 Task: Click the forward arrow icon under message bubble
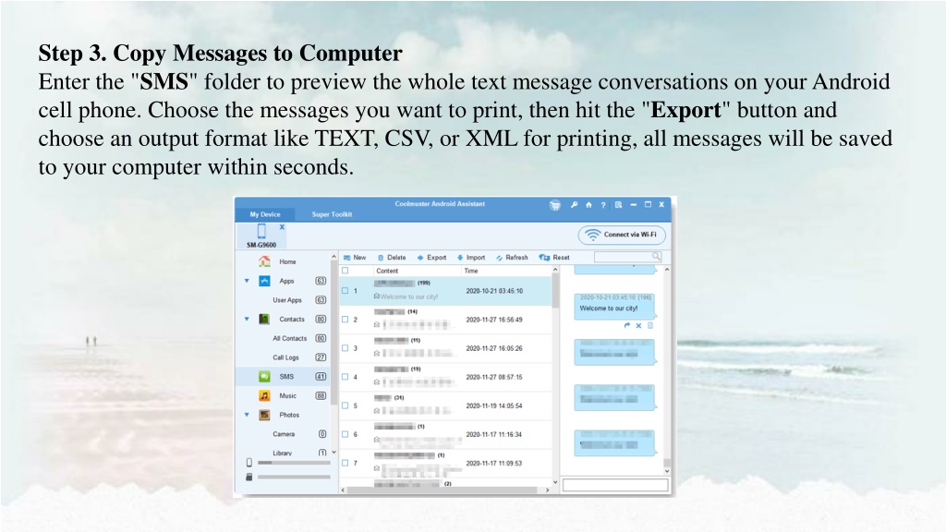tap(627, 325)
